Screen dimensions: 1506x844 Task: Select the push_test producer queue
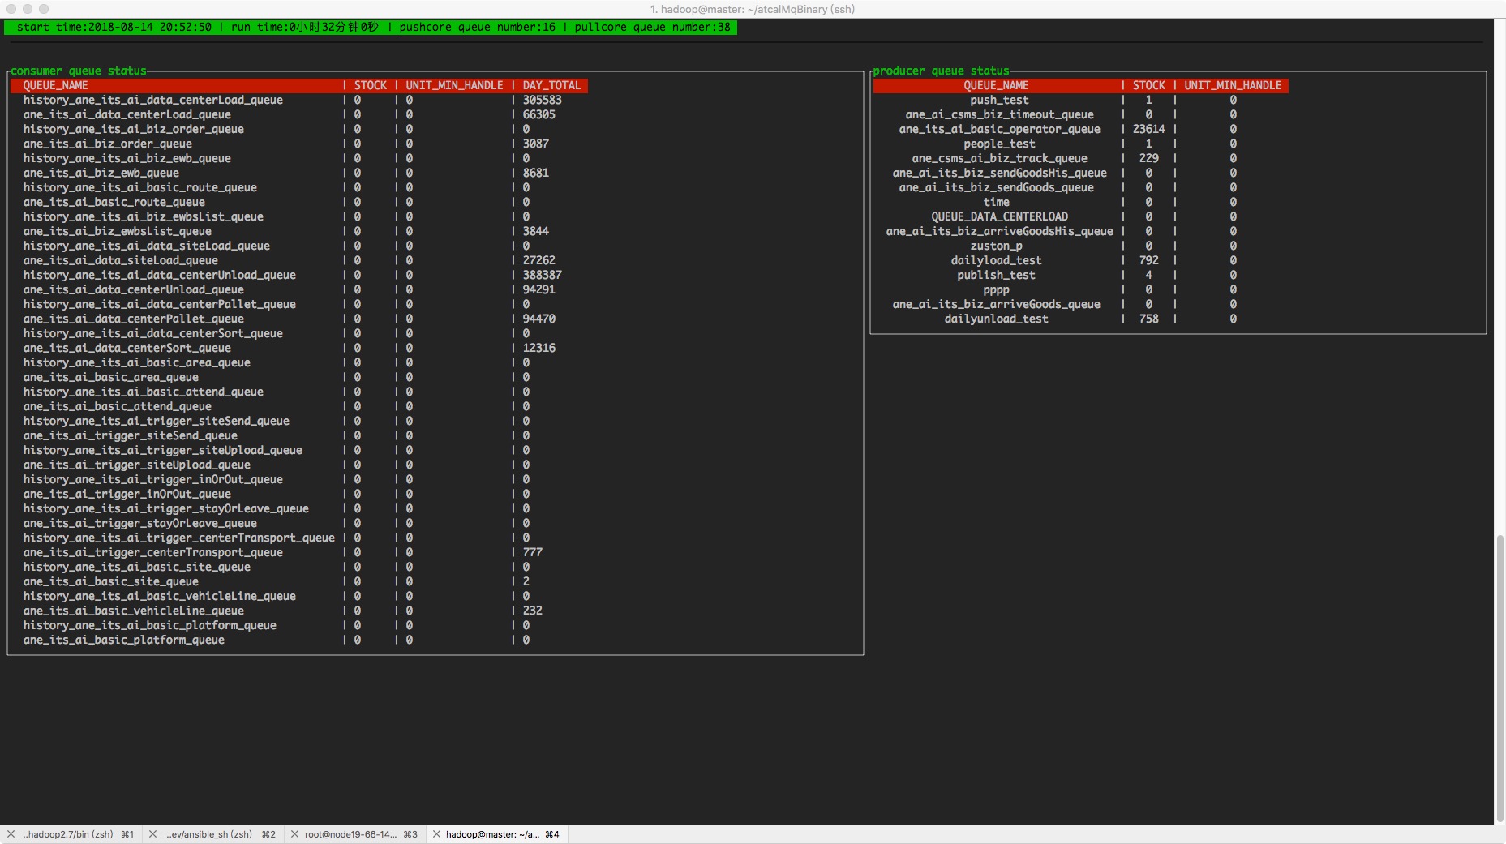pos(999,100)
